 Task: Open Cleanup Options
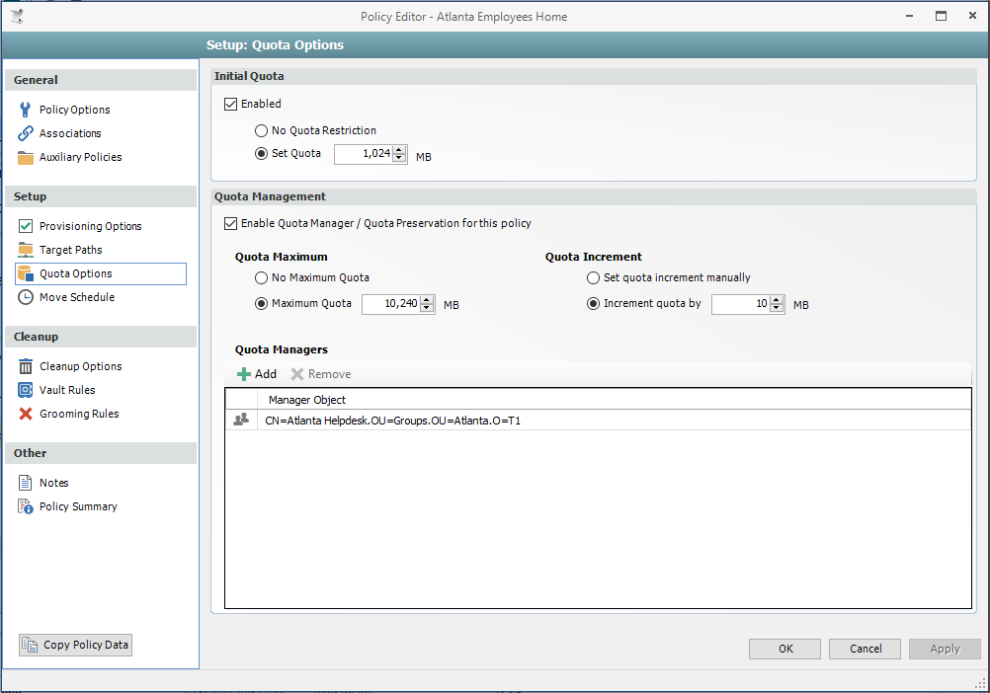[81, 367]
